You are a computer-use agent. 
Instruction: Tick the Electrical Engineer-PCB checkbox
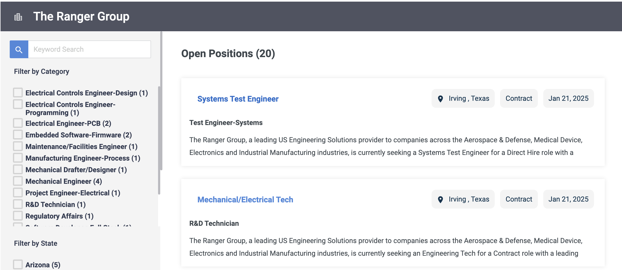(18, 123)
